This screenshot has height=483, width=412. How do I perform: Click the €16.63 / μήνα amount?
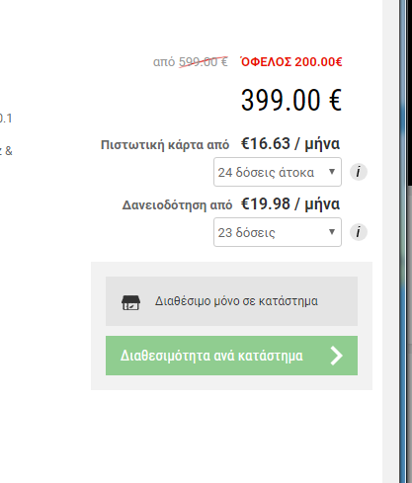(x=290, y=144)
